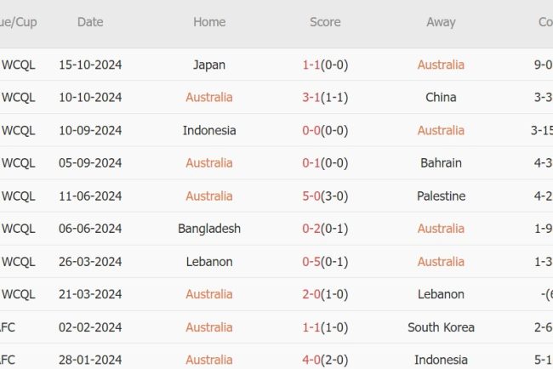This screenshot has width=553, height=369.
Task: Open the Bangladesh home team link
Action: pos(209,228)
